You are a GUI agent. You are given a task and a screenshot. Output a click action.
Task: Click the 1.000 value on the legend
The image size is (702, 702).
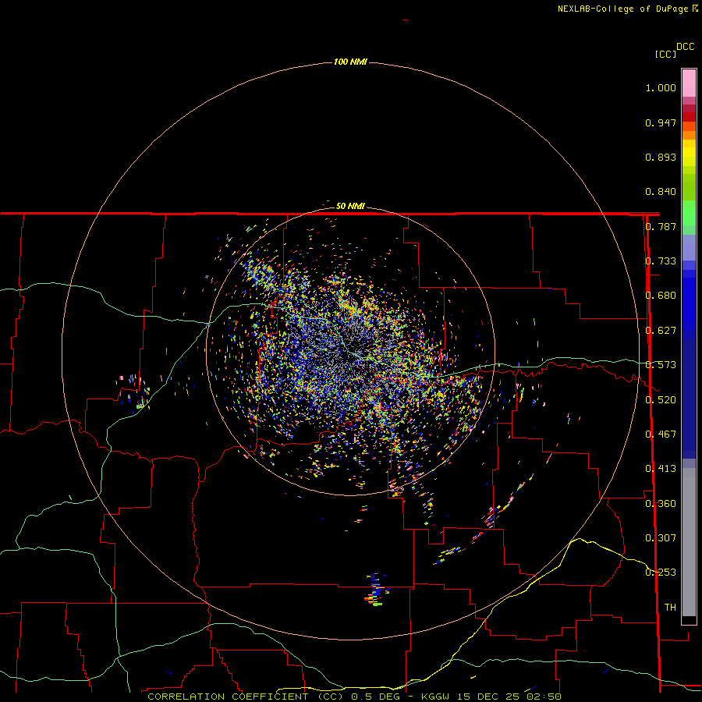click(661, 87)
